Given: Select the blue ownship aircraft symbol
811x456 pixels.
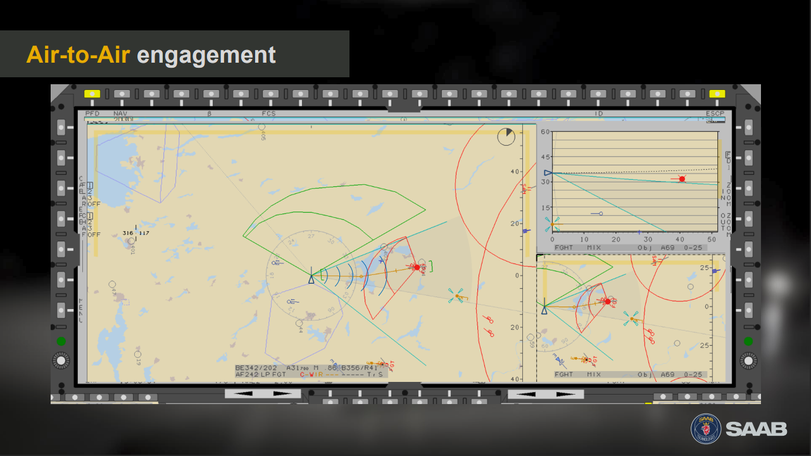Looking at the screenshot, I should (311, 279).
